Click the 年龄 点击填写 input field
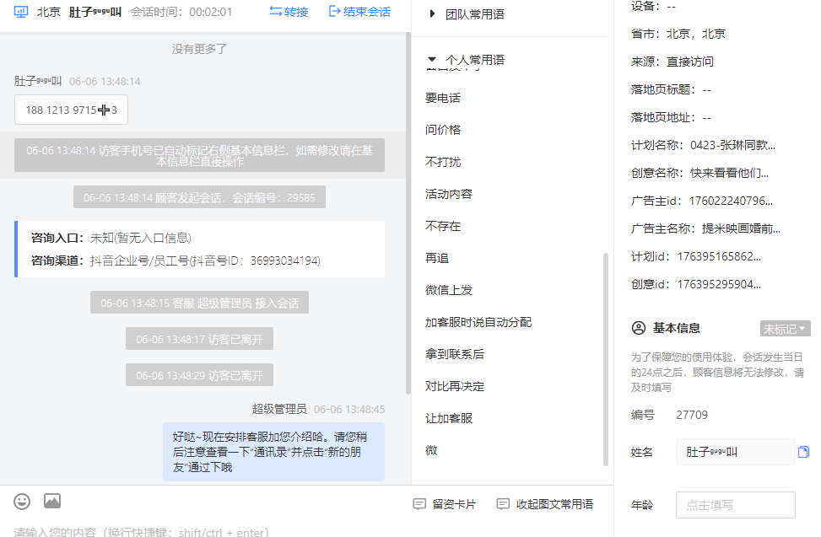This screenshot has height=537, width=821. (736, 505)
